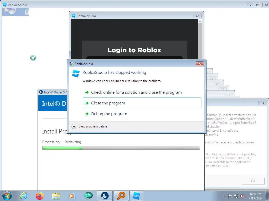Click the small icon in crash dialog titlebar

pyautogui.click(x=71, y=64)
